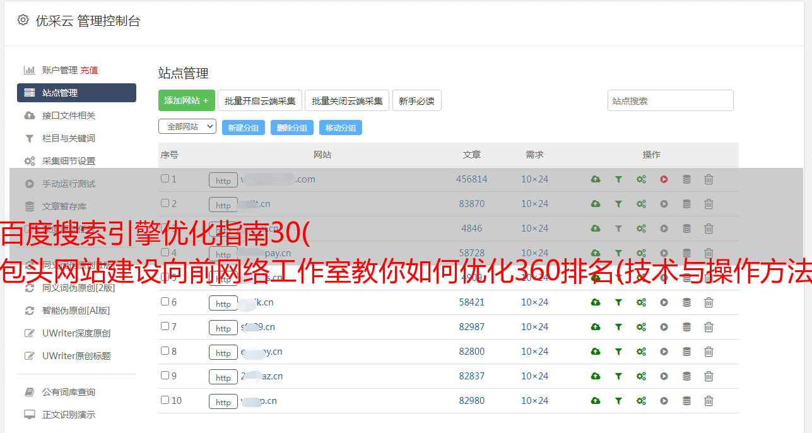Click the 需求 column header

click(535, 155)
